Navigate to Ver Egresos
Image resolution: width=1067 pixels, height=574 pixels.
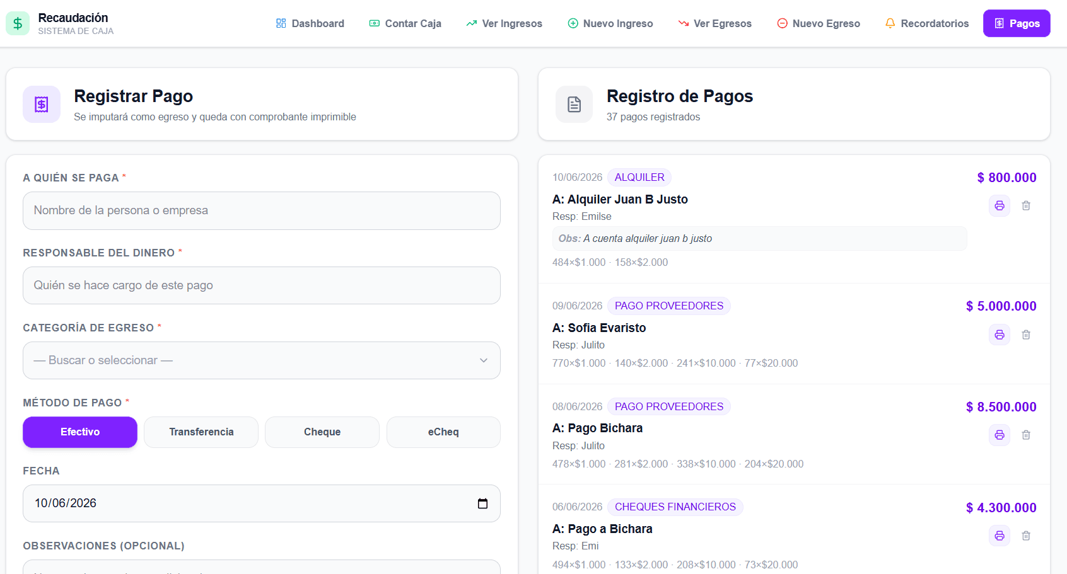pyautogui.click(x=715, y=23)
